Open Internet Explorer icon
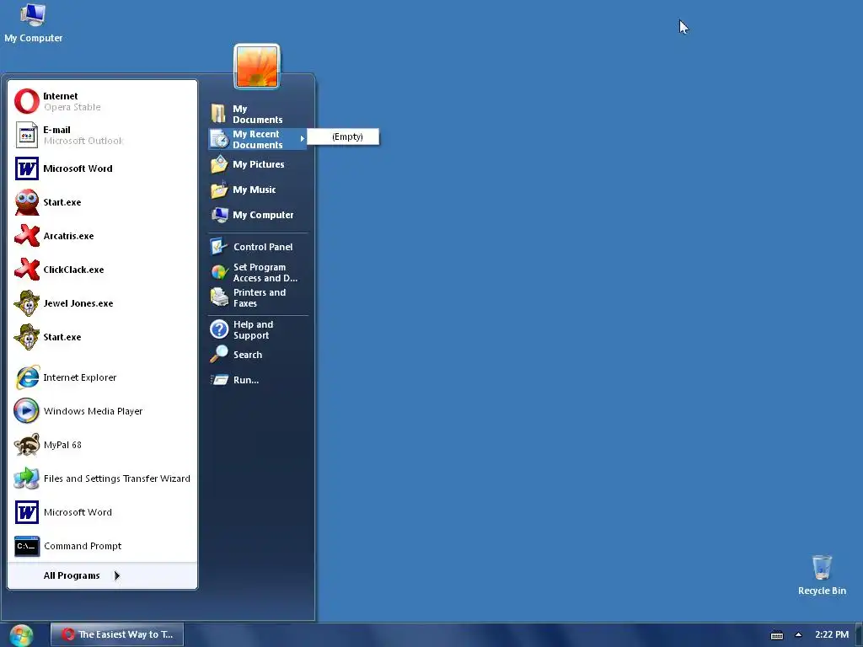Screen dimensions: 863x647 click(x=26, y=377)
